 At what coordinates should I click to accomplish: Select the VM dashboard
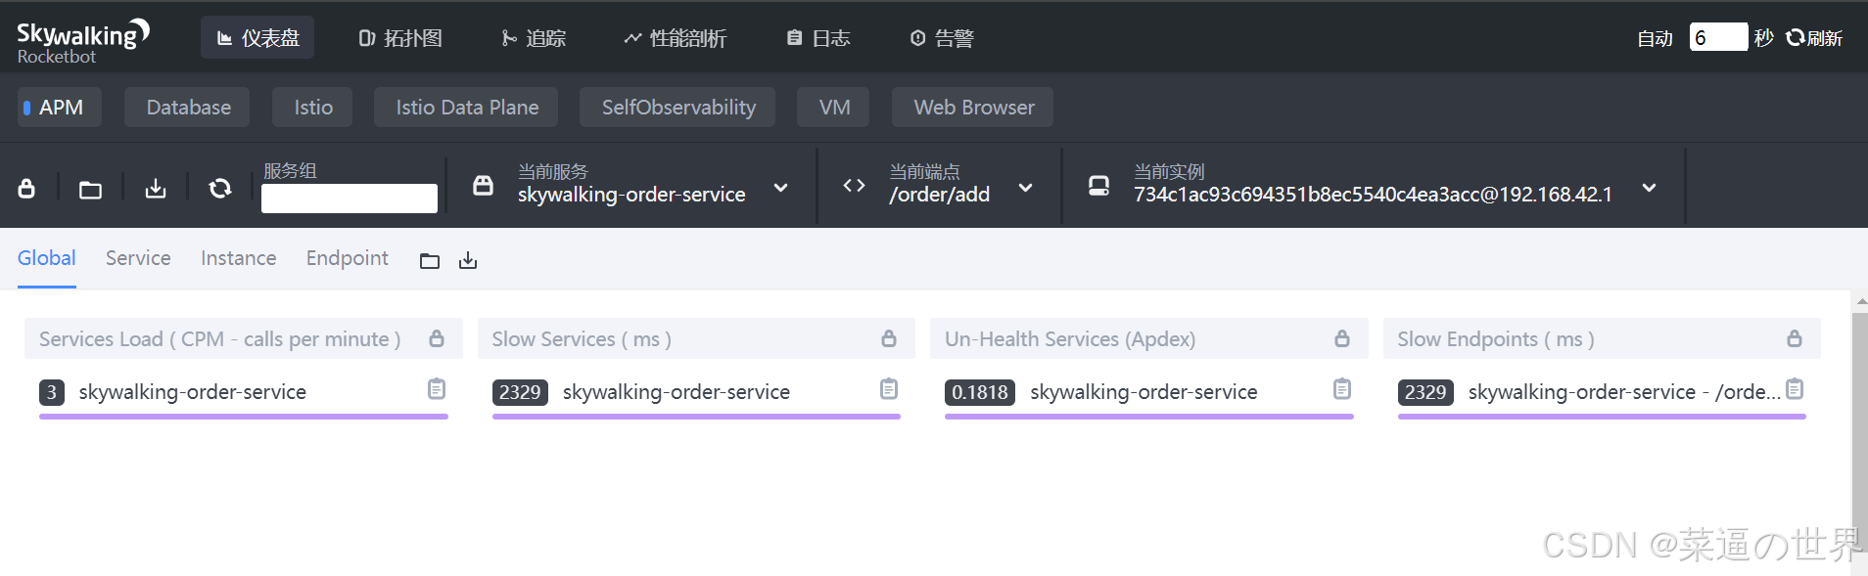point(834,108)
